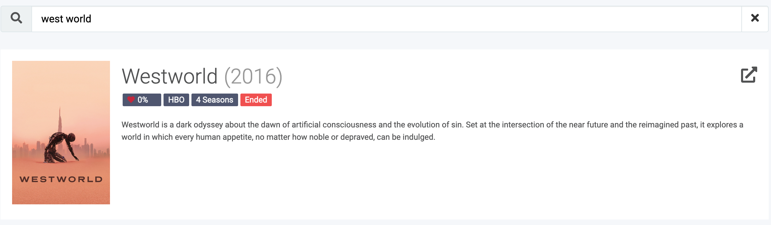Click the Westworld show title

click(x=170, y=76)
